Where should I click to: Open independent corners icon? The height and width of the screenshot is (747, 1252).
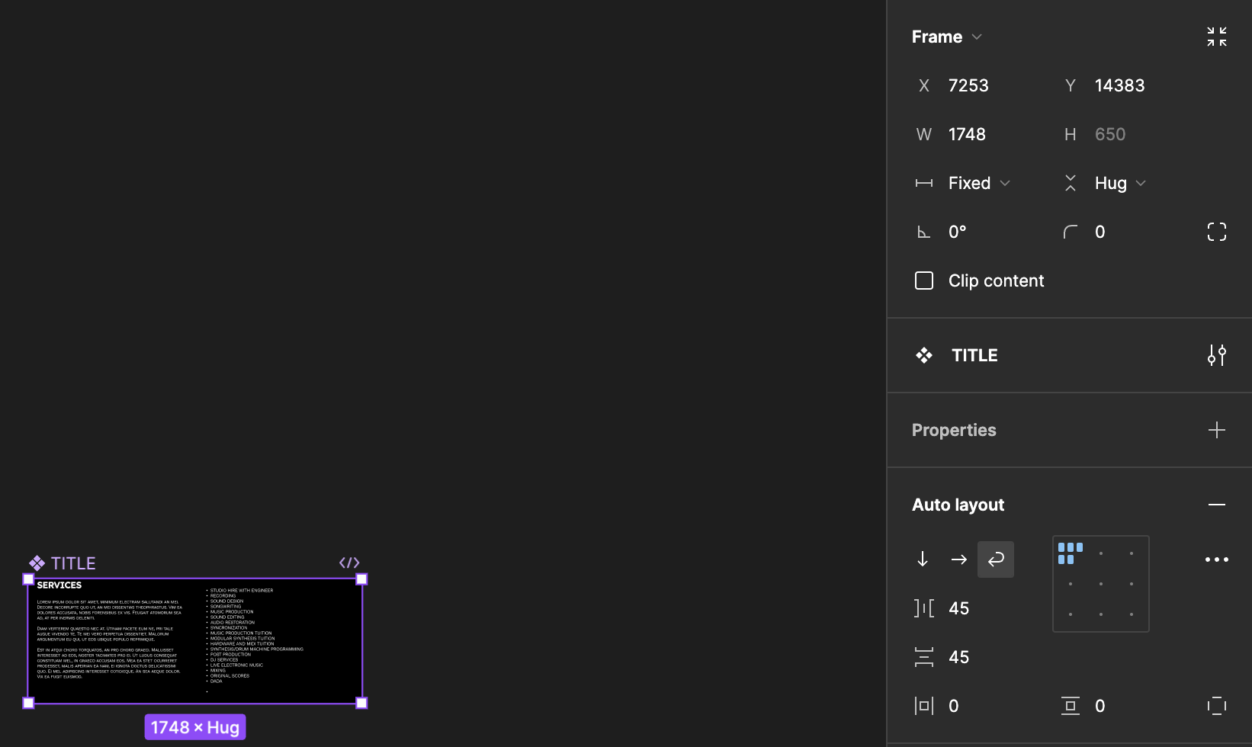tap(1217, 232)
